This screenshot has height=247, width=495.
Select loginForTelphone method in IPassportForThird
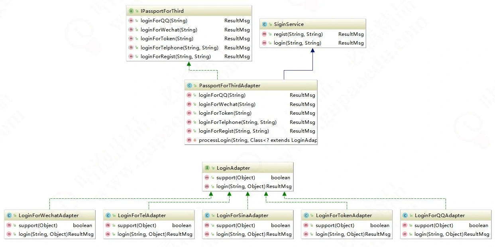[179, 48]
